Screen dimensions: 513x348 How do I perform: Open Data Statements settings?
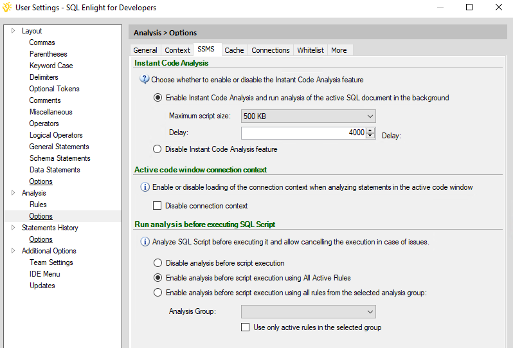[x=55, y=170]
